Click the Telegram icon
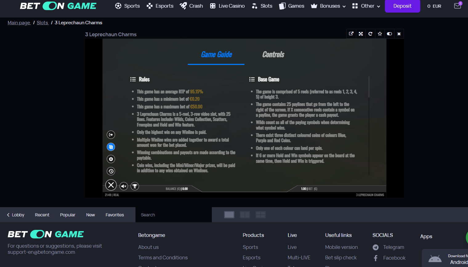 [376, 247]
